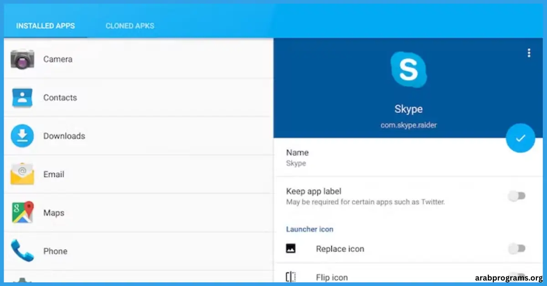This screenshot has height=286, width=547.
Task: Click the Downloads arrow icon
Action: pyautogui.click(x=22, y=136)
